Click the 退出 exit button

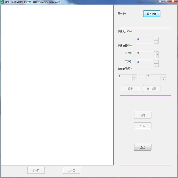tap(143, 147)
